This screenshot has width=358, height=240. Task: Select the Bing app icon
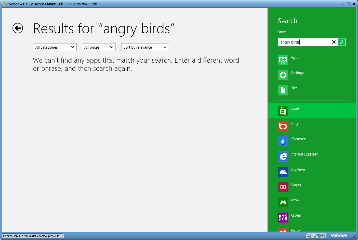coord(283,126)
